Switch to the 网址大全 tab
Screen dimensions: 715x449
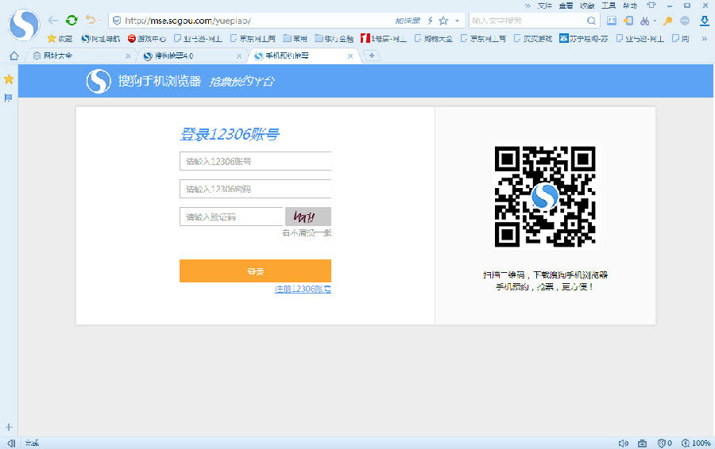78,56
